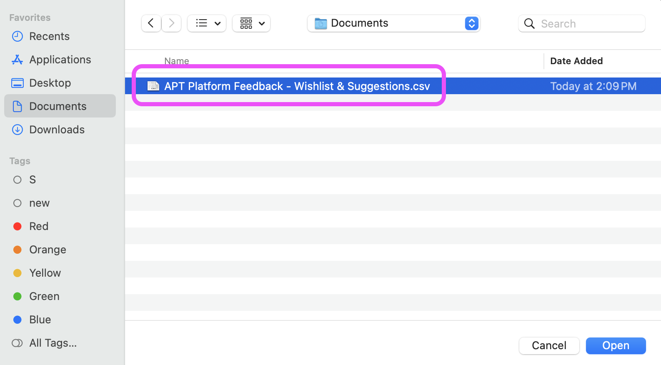
Task: Select Downloads in the sidebar
Action: (x=57, y=130)
